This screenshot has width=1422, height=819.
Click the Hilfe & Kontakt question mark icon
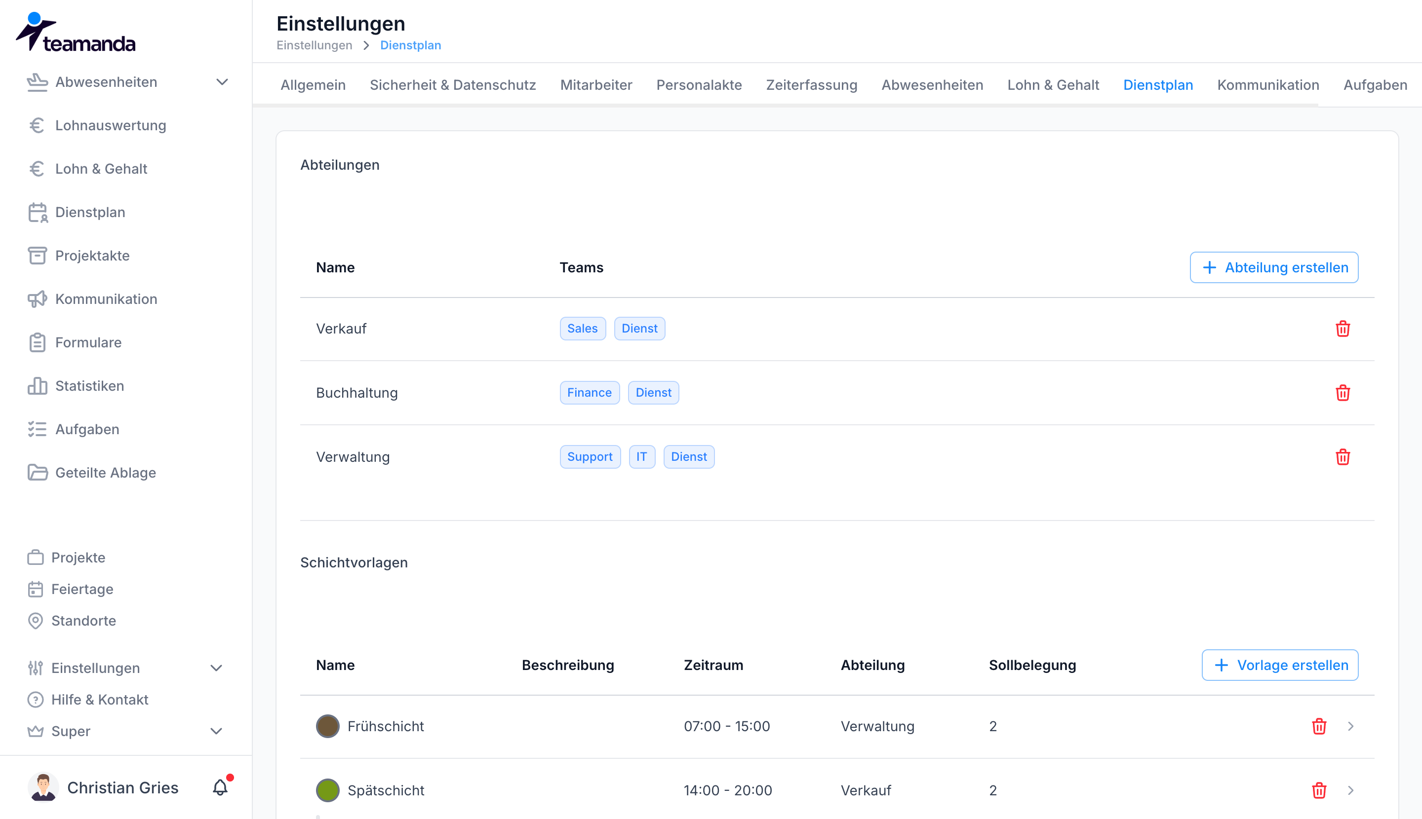click(36, 699)
